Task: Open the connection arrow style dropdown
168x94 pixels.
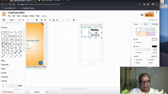Action: [63, 20]
